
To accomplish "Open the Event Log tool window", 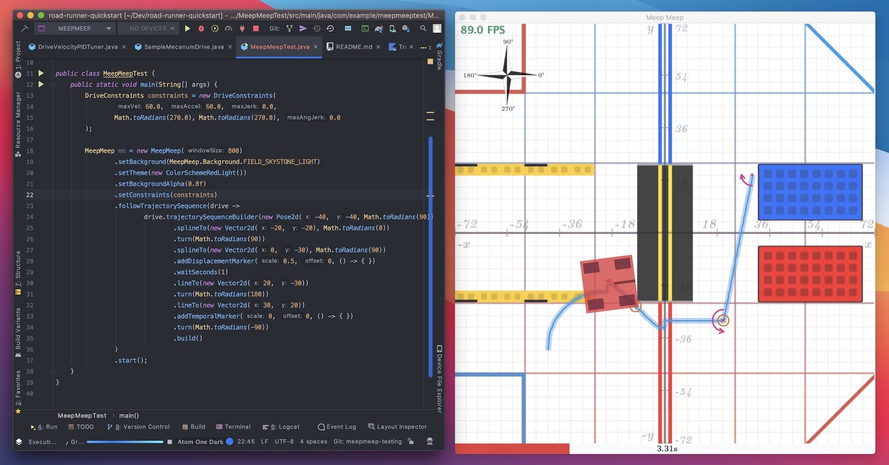I will point(337,427).
